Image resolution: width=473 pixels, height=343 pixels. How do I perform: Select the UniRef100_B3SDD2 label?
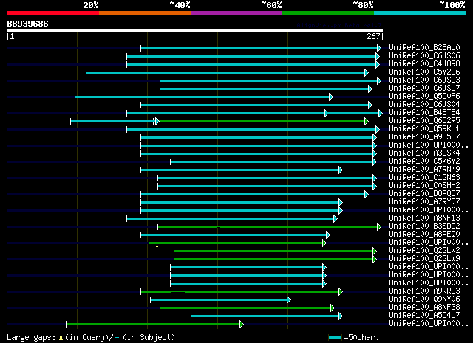click(x=424, y=226)
